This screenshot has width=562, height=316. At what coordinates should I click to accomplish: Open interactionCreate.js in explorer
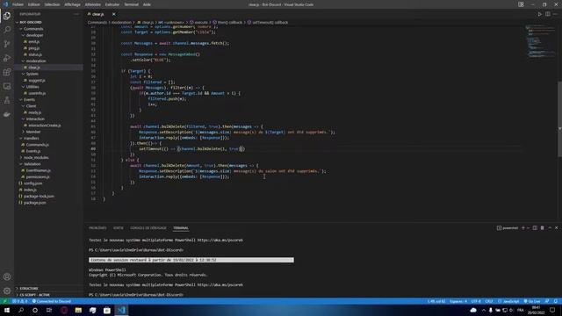45,126
